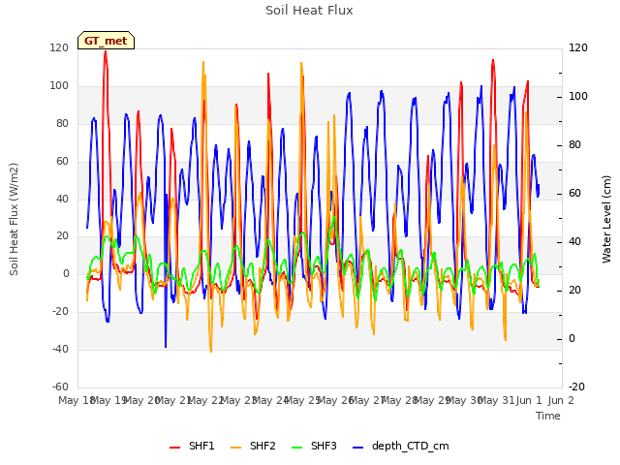Click the Soil Heat Flux (W/m2) axis label
Viewport: 620px width, 465px height.
(14, 219)
